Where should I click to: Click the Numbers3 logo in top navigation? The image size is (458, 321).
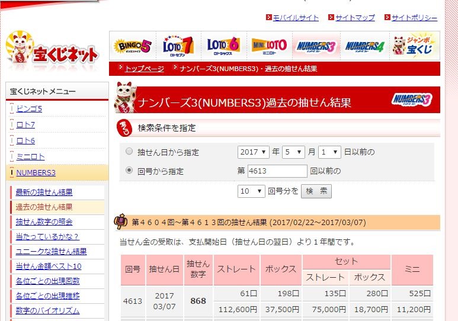[316, 46]
